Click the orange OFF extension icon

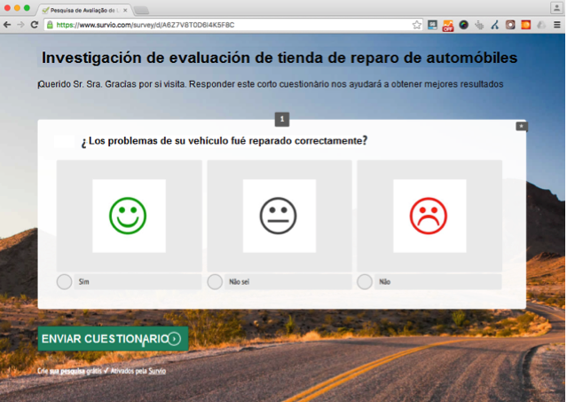448,25
